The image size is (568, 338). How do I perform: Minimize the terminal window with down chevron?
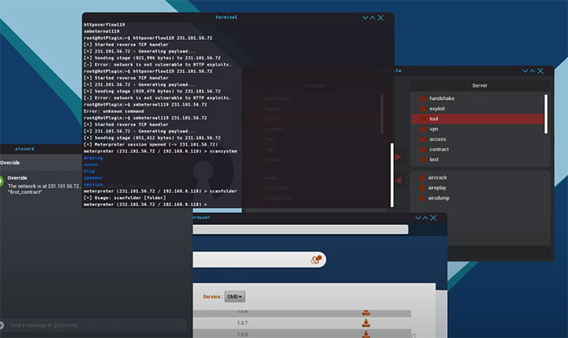point(365,17)
